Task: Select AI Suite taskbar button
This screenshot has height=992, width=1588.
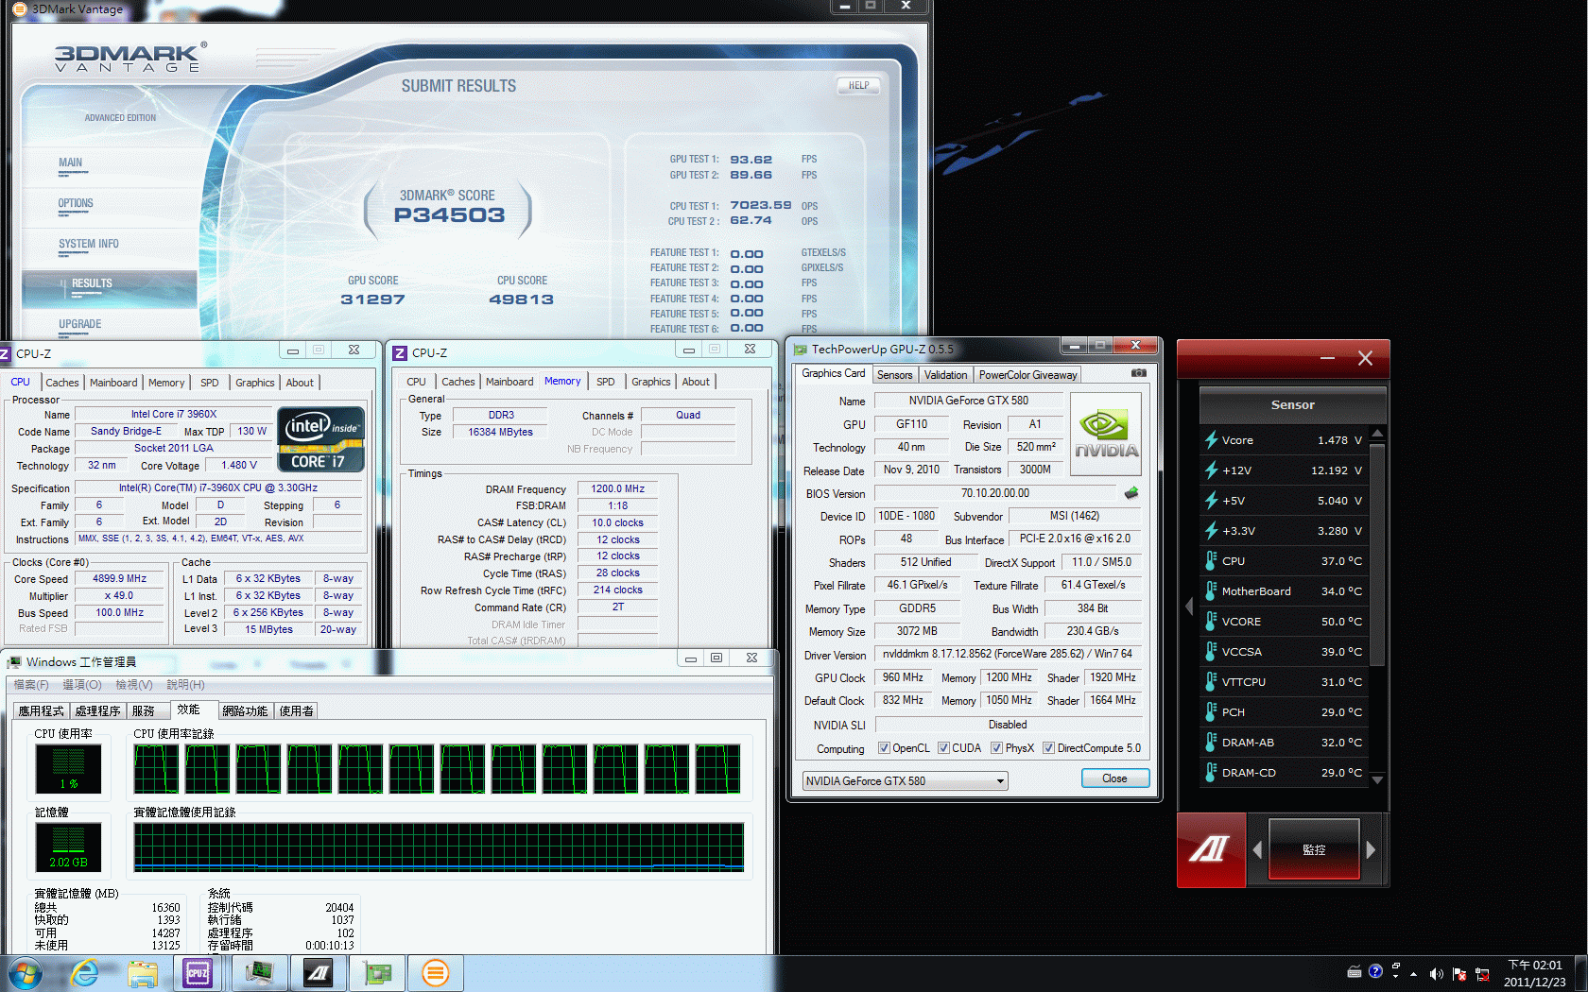Action: pos(319,973)
